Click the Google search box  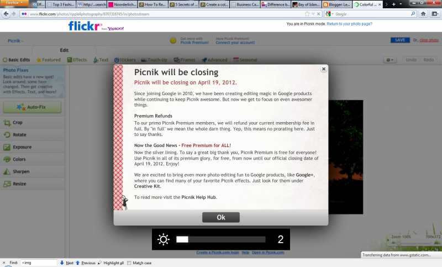pyautogui.click(x=372, y=14)
